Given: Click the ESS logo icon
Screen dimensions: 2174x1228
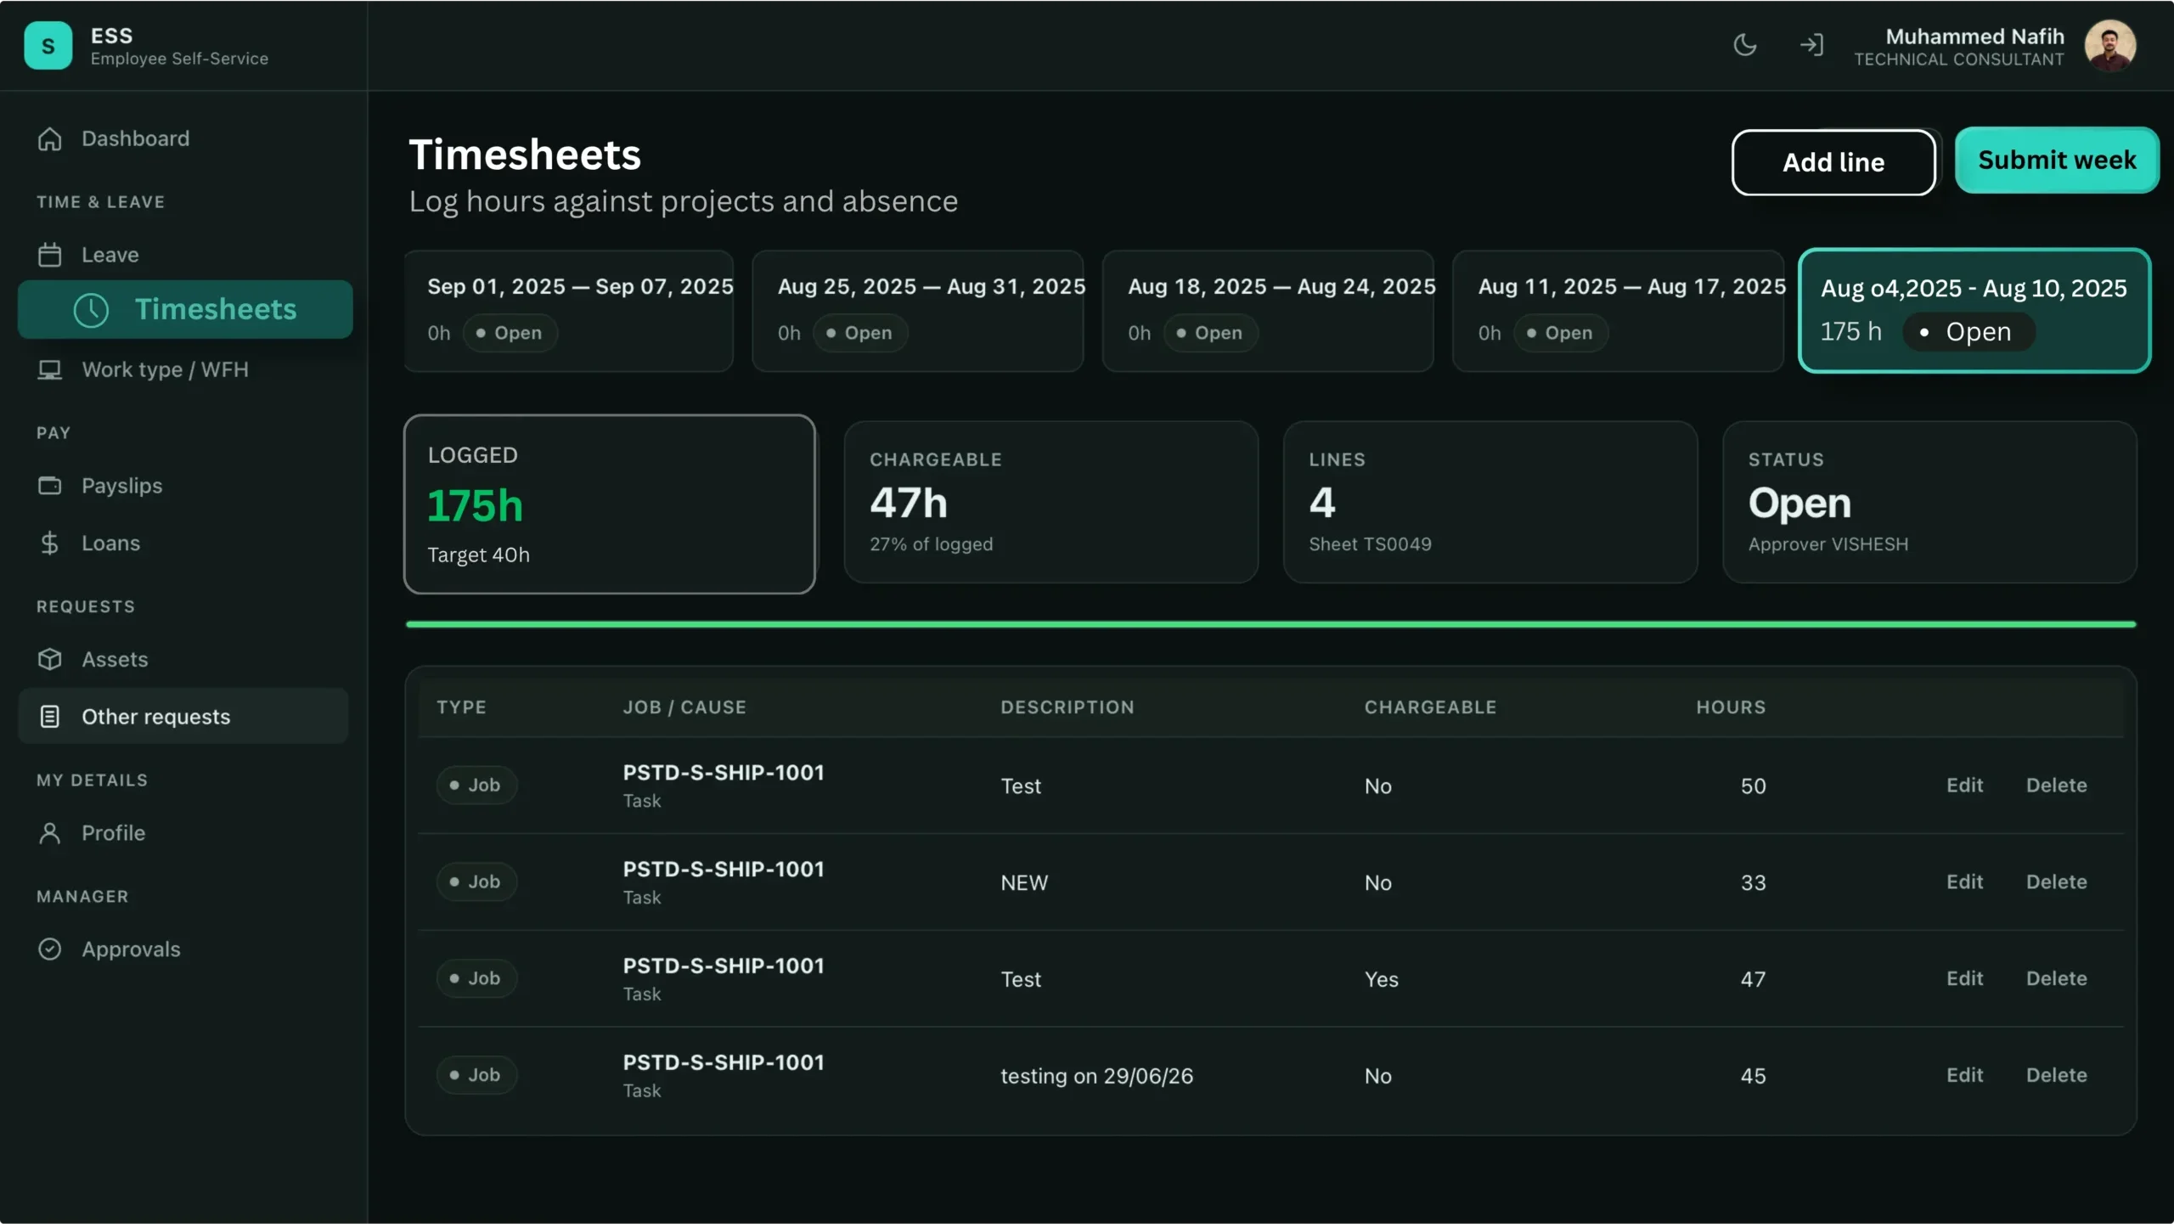Looking at the screenshot, I should (x=48, y=46).
